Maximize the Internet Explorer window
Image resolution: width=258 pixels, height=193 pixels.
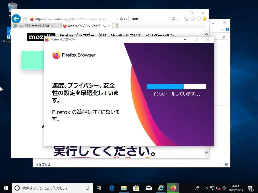(x=191, y=13)
